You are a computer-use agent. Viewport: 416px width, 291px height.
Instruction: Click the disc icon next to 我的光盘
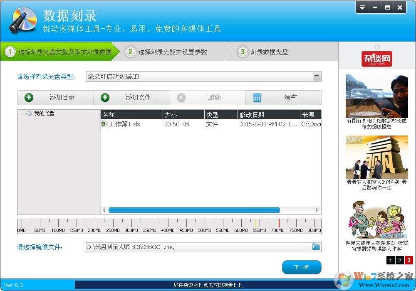(29, 113)
